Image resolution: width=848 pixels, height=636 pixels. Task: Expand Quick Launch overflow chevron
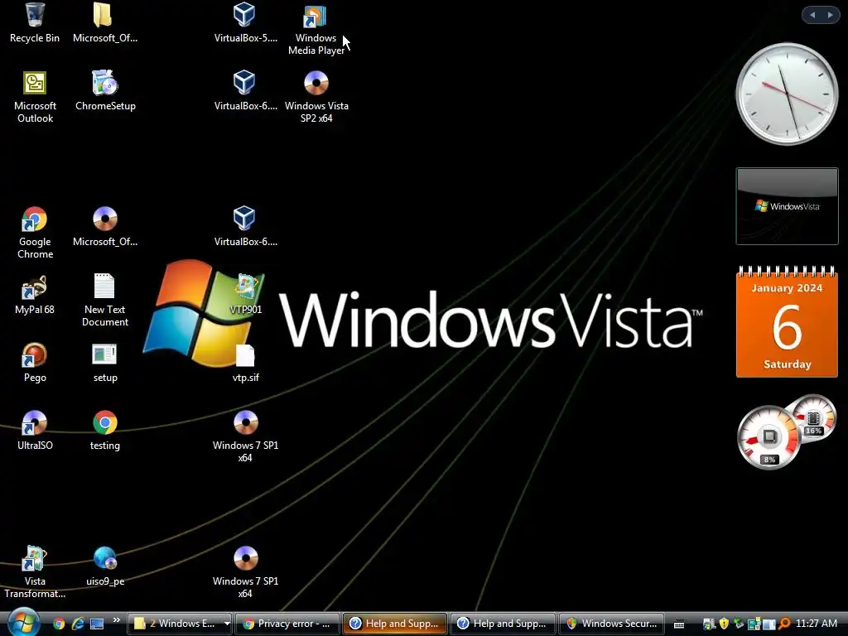[116, 620]
